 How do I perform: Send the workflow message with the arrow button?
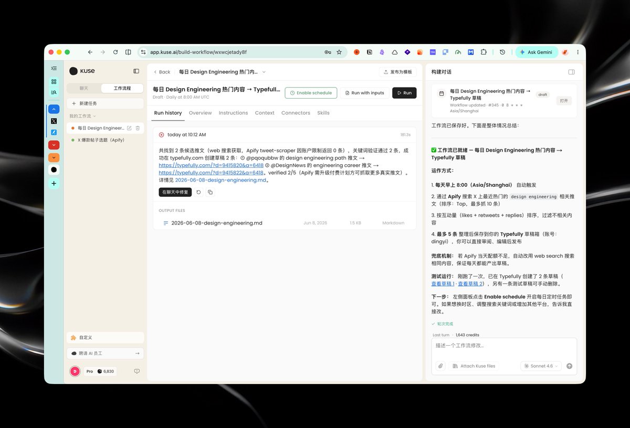tap(569, 366)
